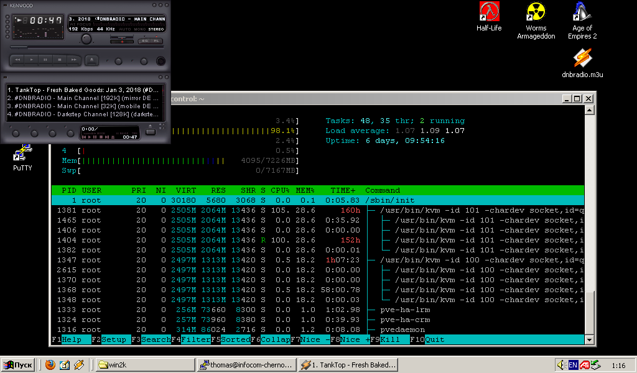The width and height of the screenshot is (637, 373).
Task: Open Worms Armageddon desktop shortcut
Action: (x=536, y=21)
